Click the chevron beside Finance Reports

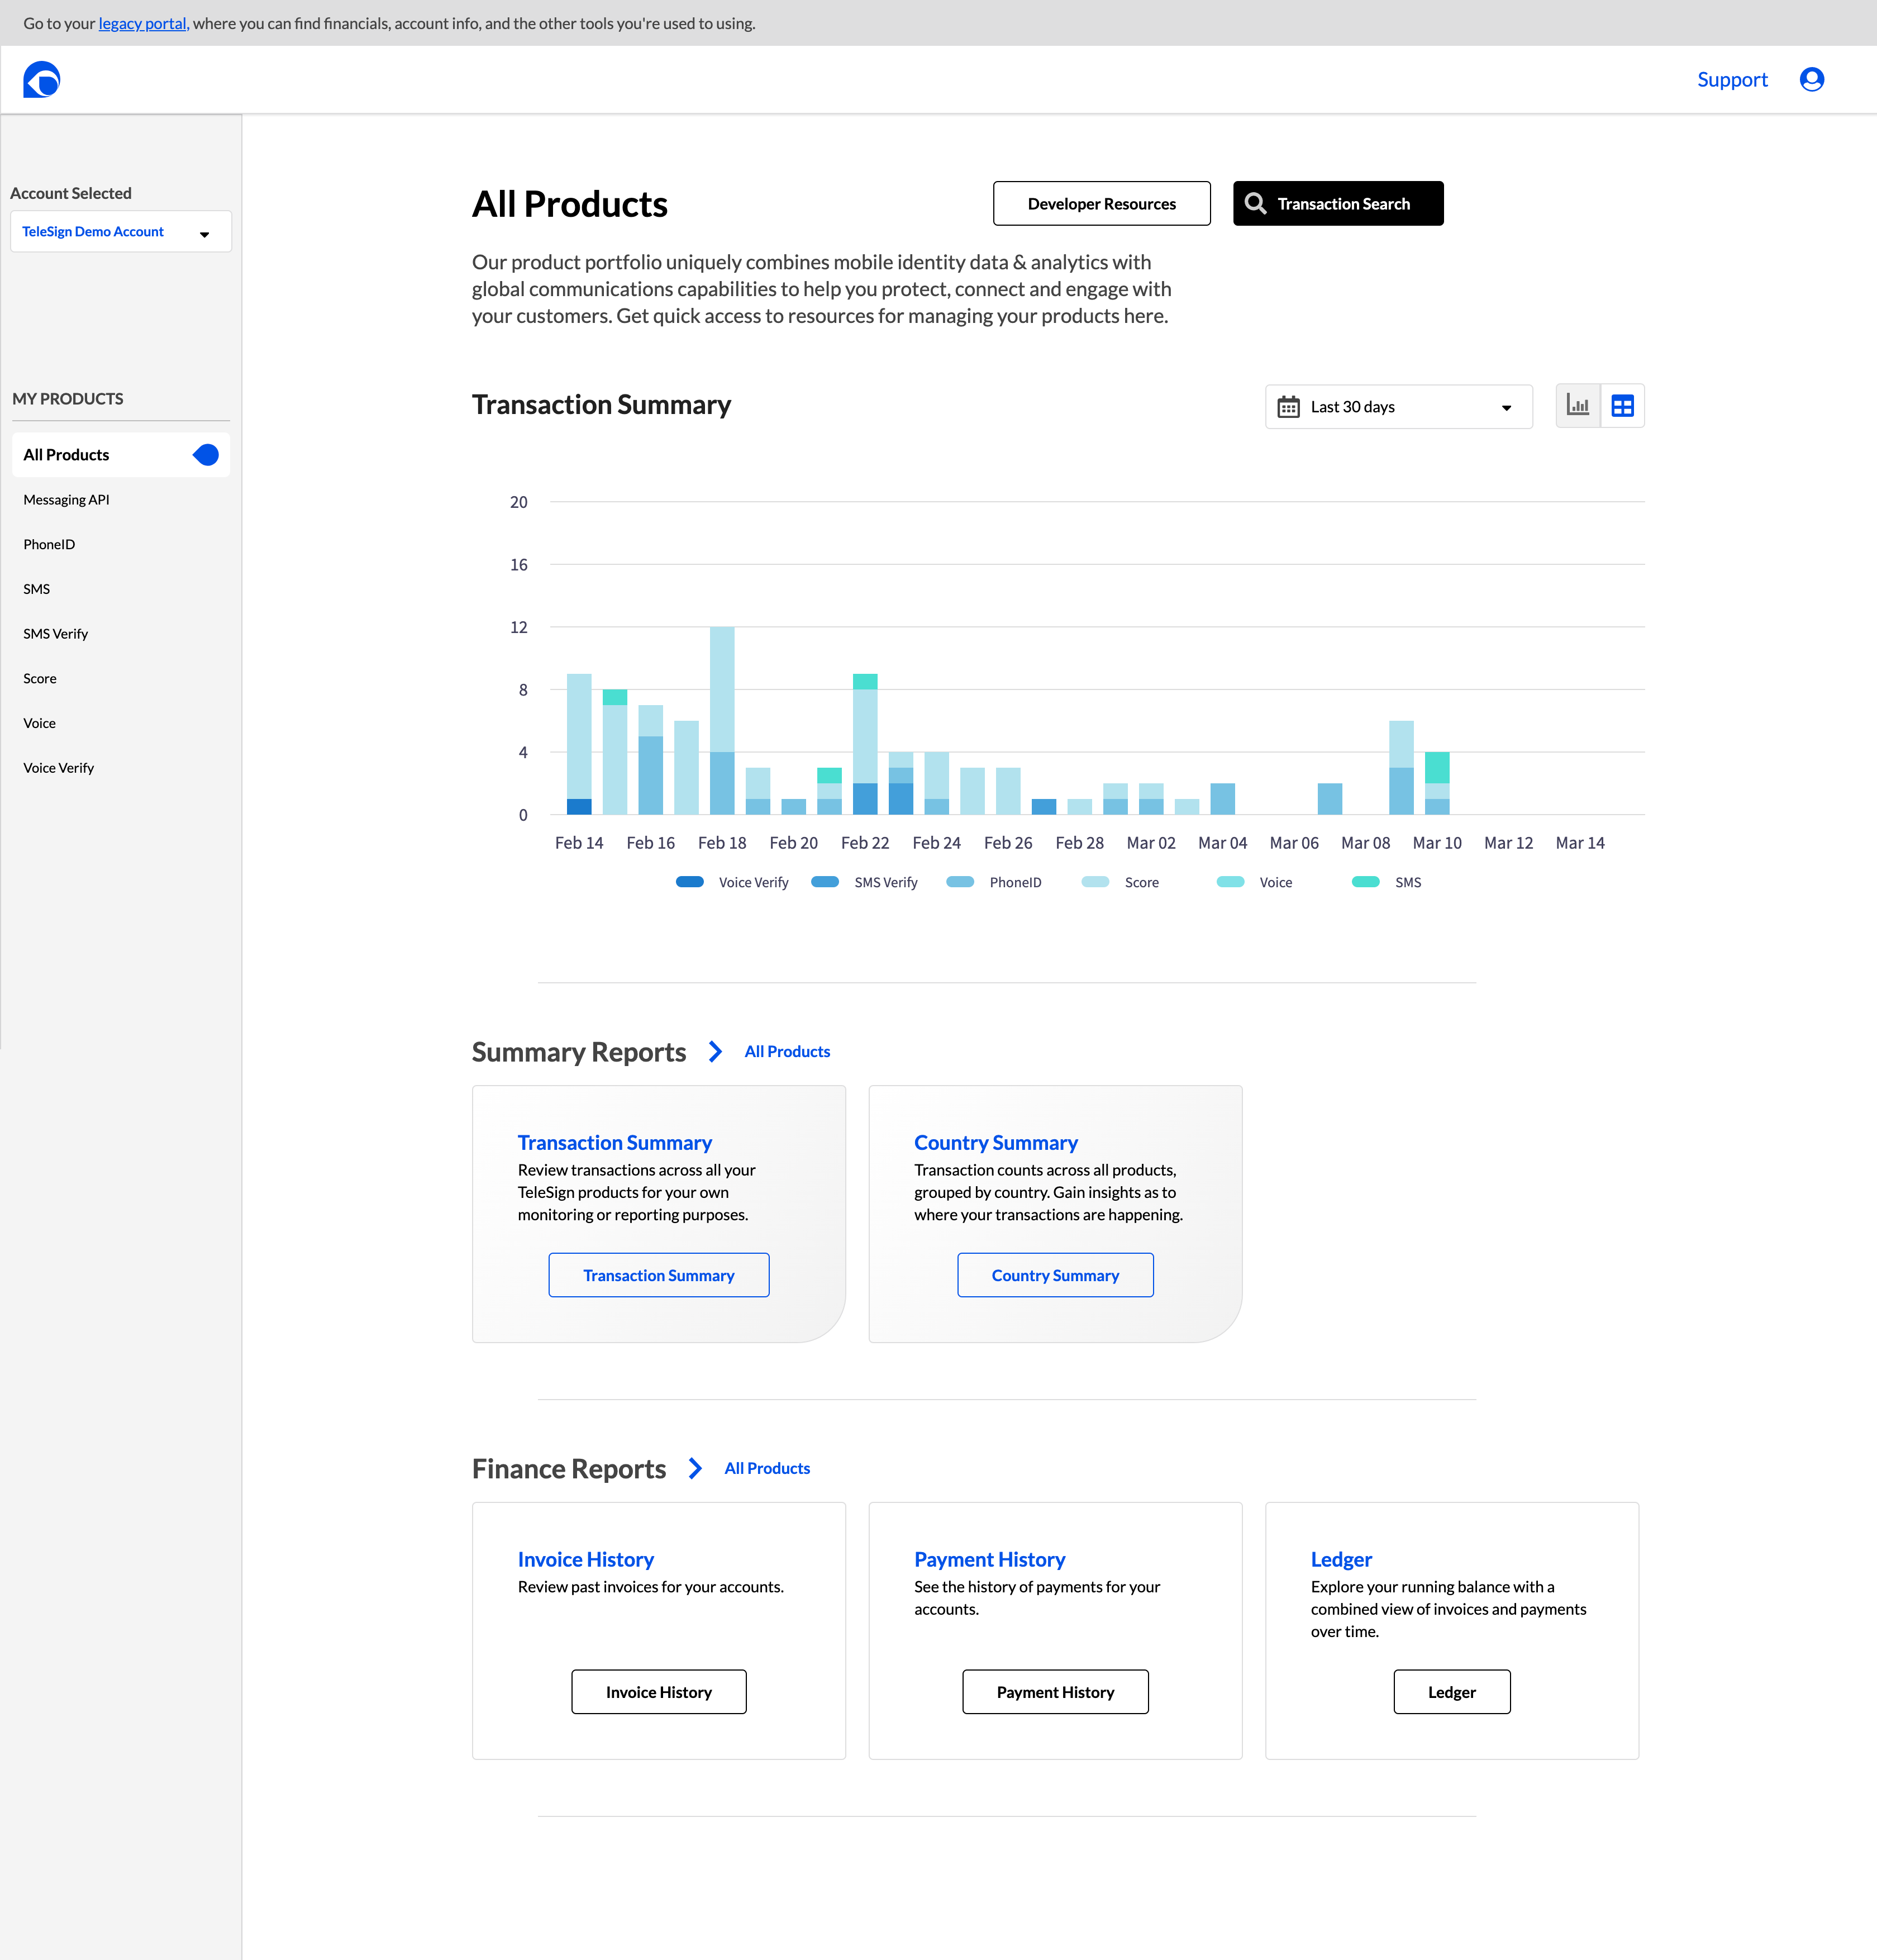pyautogui.click(x=695, y=1468)
